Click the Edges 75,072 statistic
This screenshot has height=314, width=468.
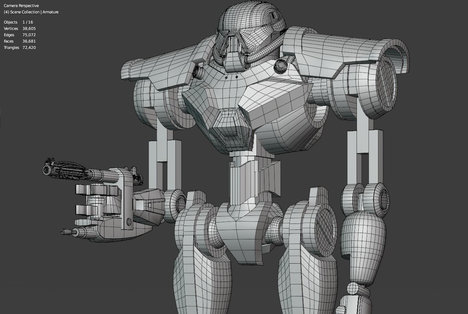[x=18, y=35]
